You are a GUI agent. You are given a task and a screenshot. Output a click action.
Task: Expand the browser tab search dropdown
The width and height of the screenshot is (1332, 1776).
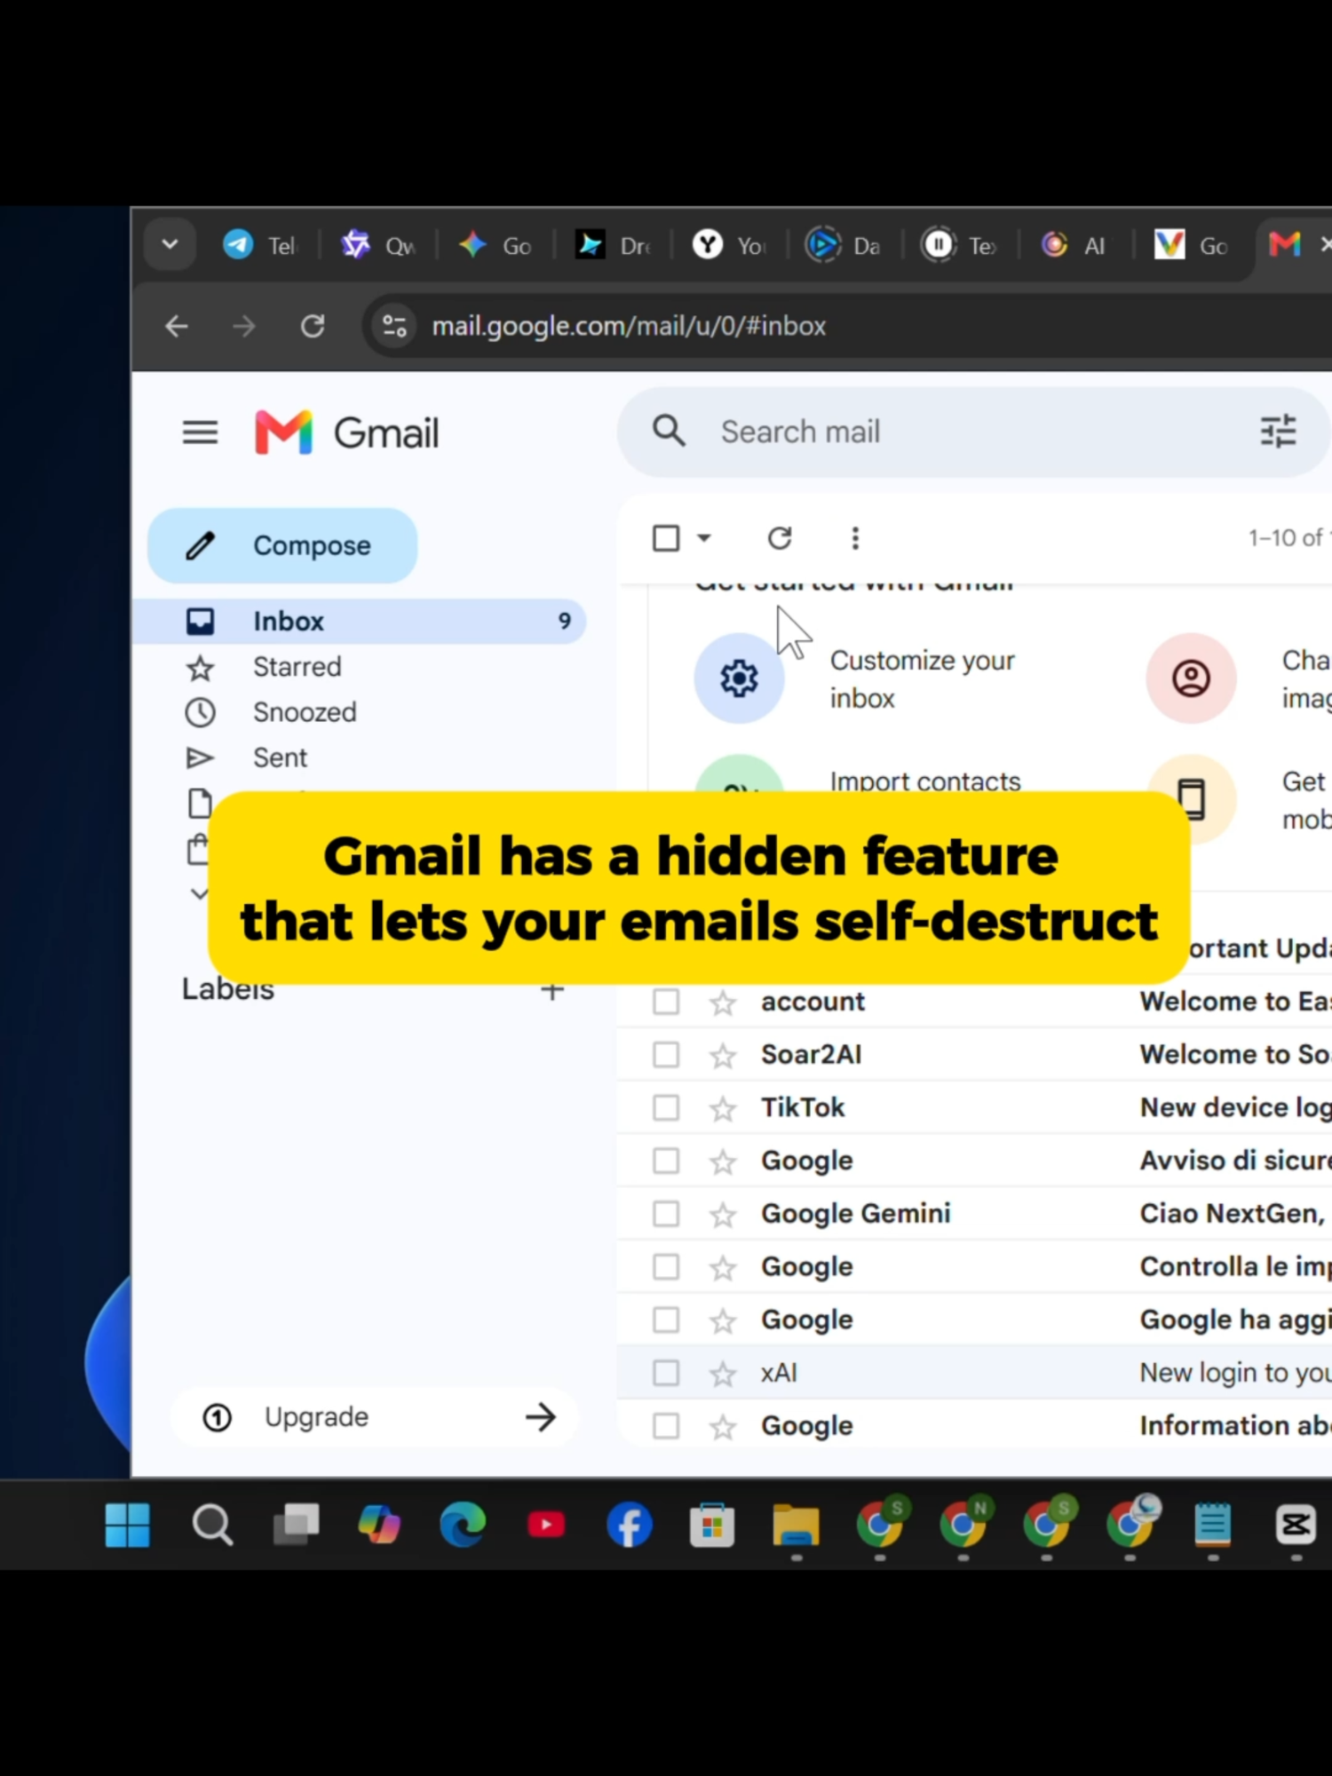(170, 244)
